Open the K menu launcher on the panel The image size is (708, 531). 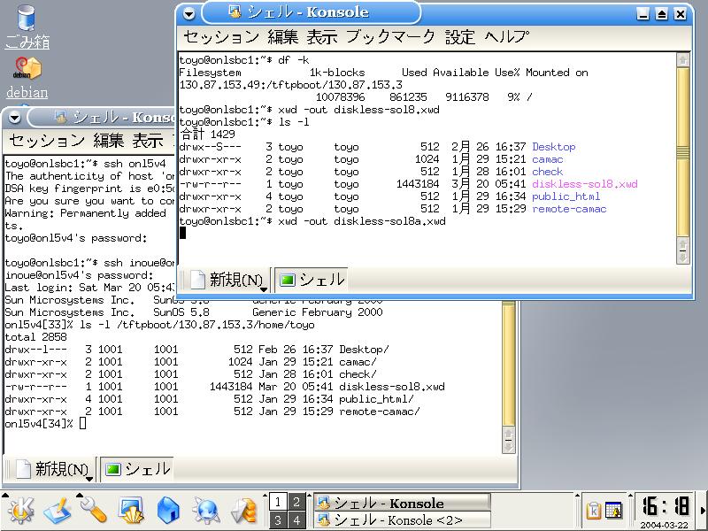coord(19,511)
